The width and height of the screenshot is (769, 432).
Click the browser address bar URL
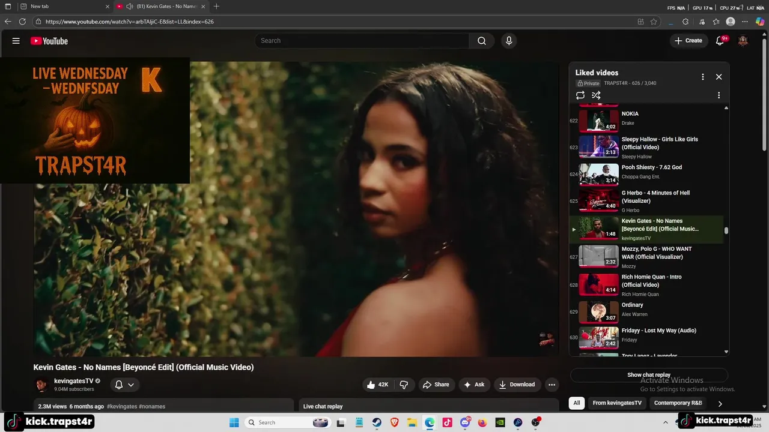tap(130, 22)
